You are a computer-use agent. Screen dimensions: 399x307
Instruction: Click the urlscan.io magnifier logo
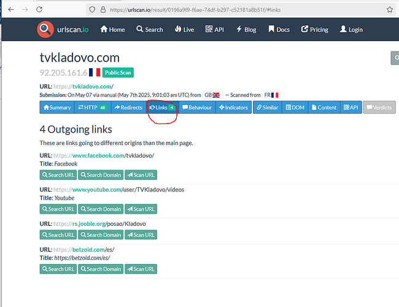pos(45,29)
